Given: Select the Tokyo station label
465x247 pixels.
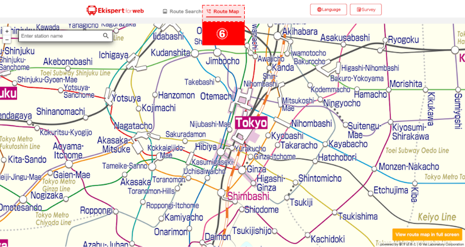Looking at the screenshot, I should tap(251, 123).
